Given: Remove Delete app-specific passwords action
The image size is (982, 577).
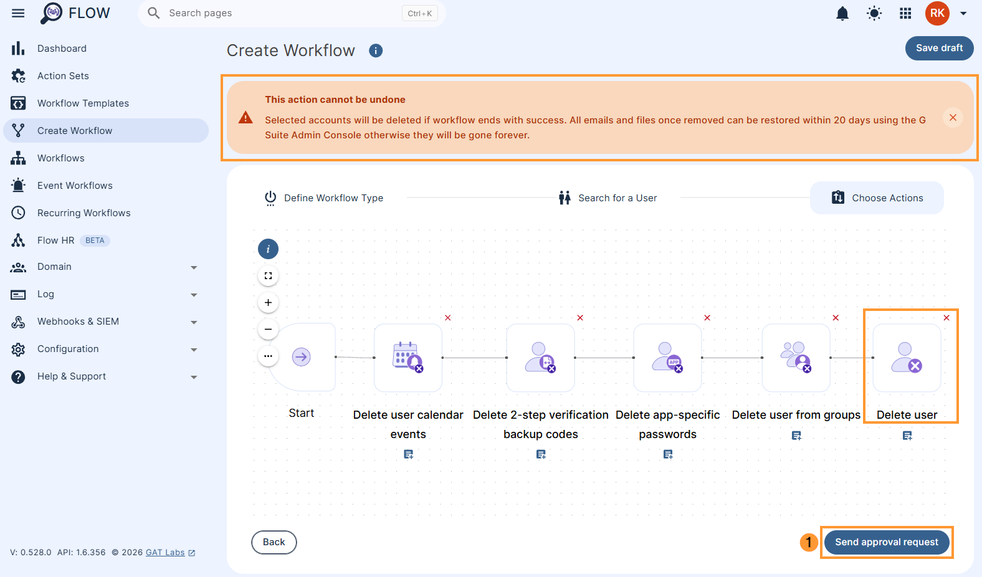Looking at the screenshot, I should coord(707,318).
